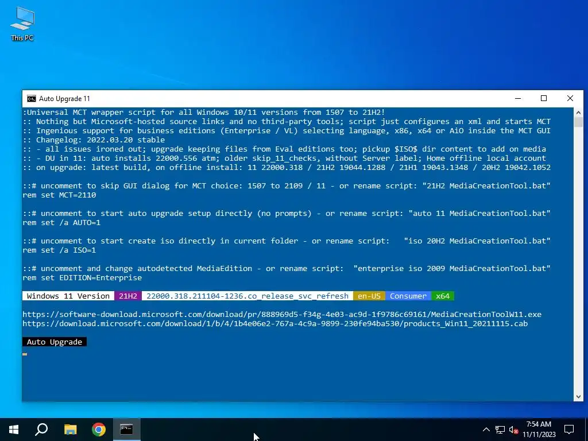Image resolution: width=588 pixels, height=441 pixels.
Task: Open the This PC desktop icon
Action: click(x=22, y=24)
